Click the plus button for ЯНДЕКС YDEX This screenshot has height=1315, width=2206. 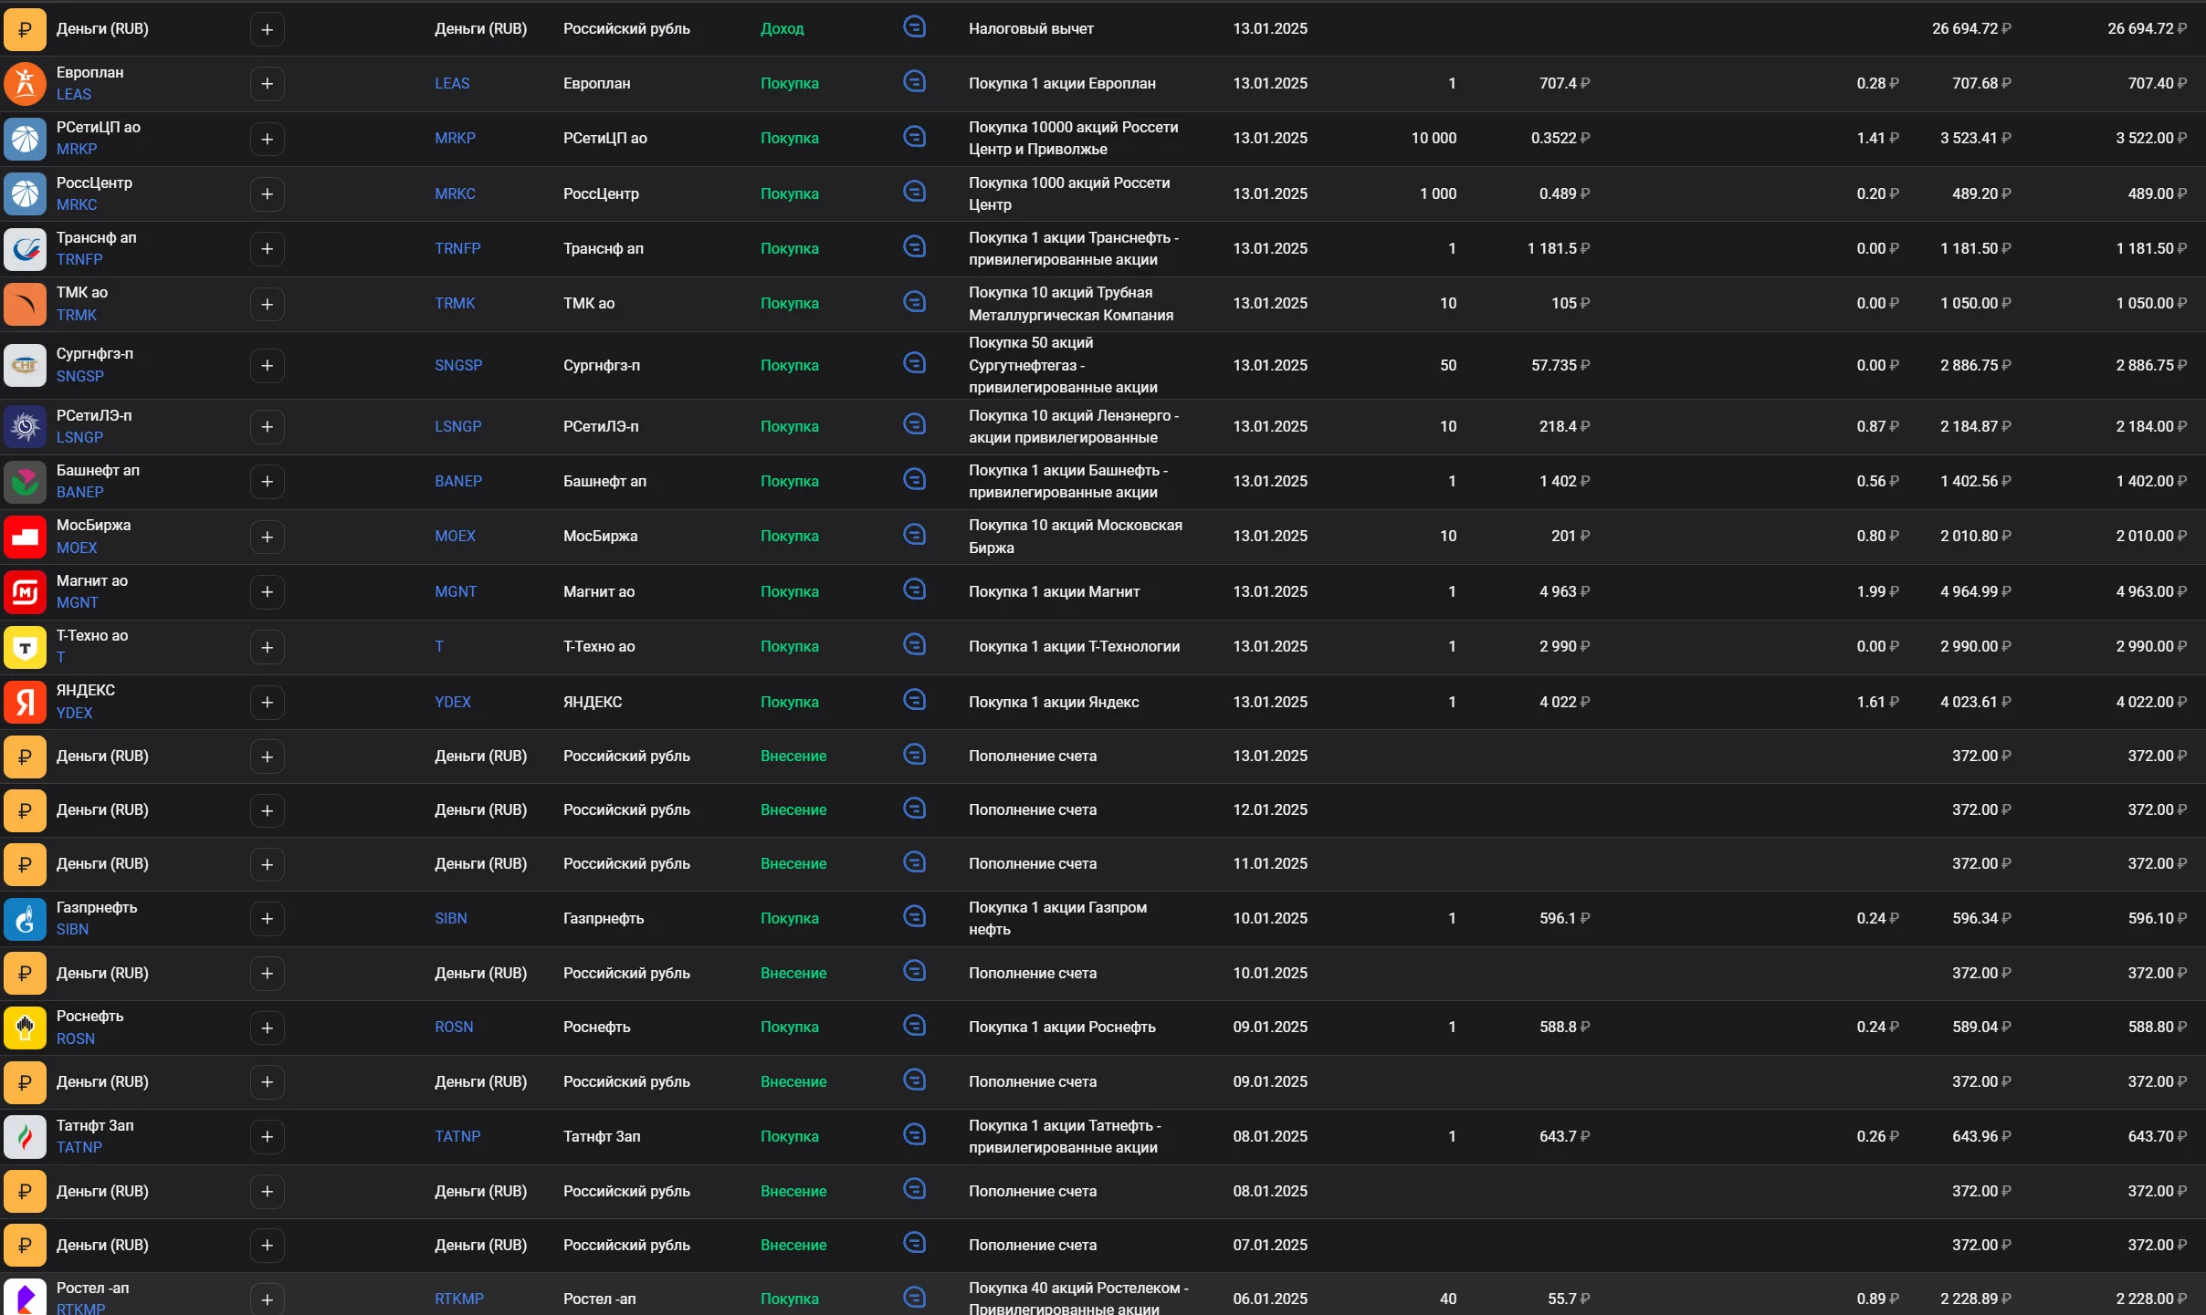267,703
